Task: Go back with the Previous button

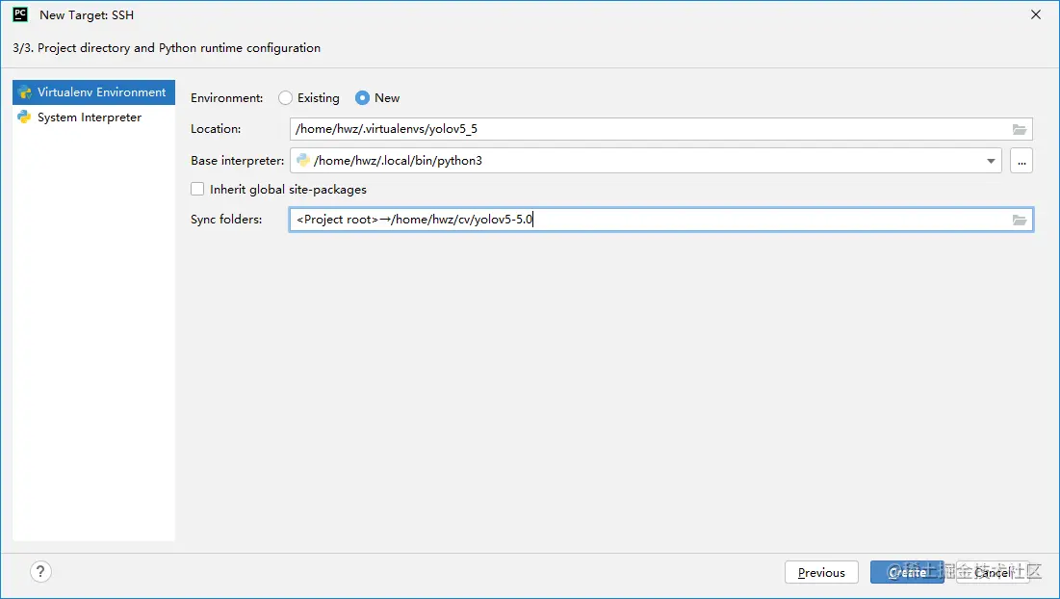Action: point(821,572)
